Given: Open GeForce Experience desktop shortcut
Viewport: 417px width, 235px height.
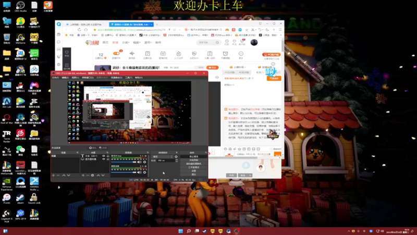Looking at the screenshot, I should tap(7, 184).
